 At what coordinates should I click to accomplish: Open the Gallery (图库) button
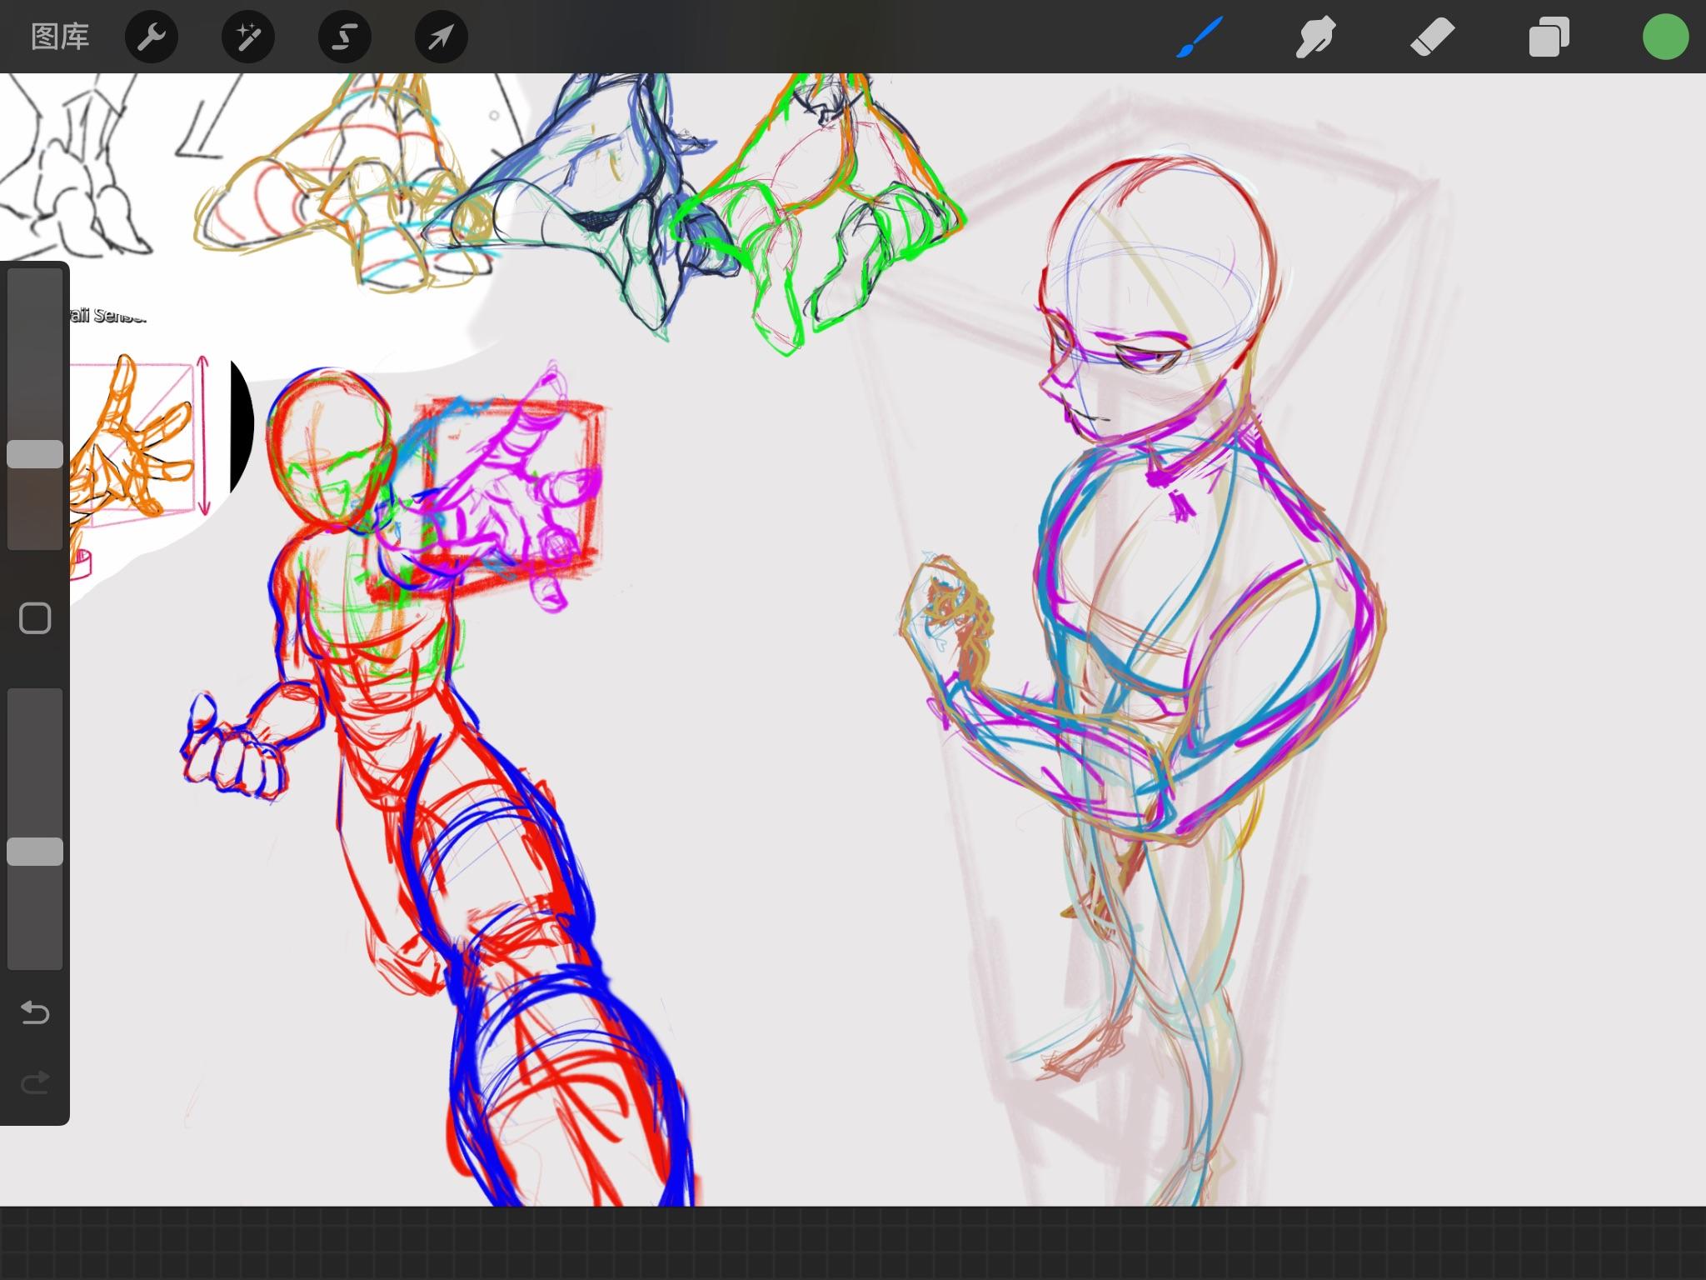tap(60, 37)
